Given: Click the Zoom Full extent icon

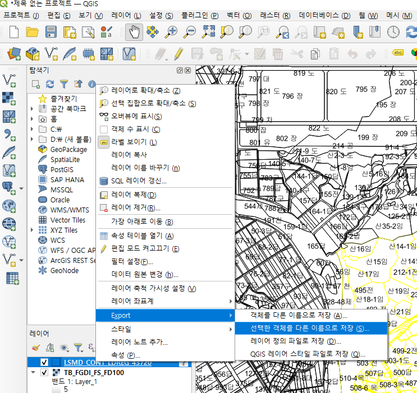Looking at the screenshot, I should click(x=208, y=32).
